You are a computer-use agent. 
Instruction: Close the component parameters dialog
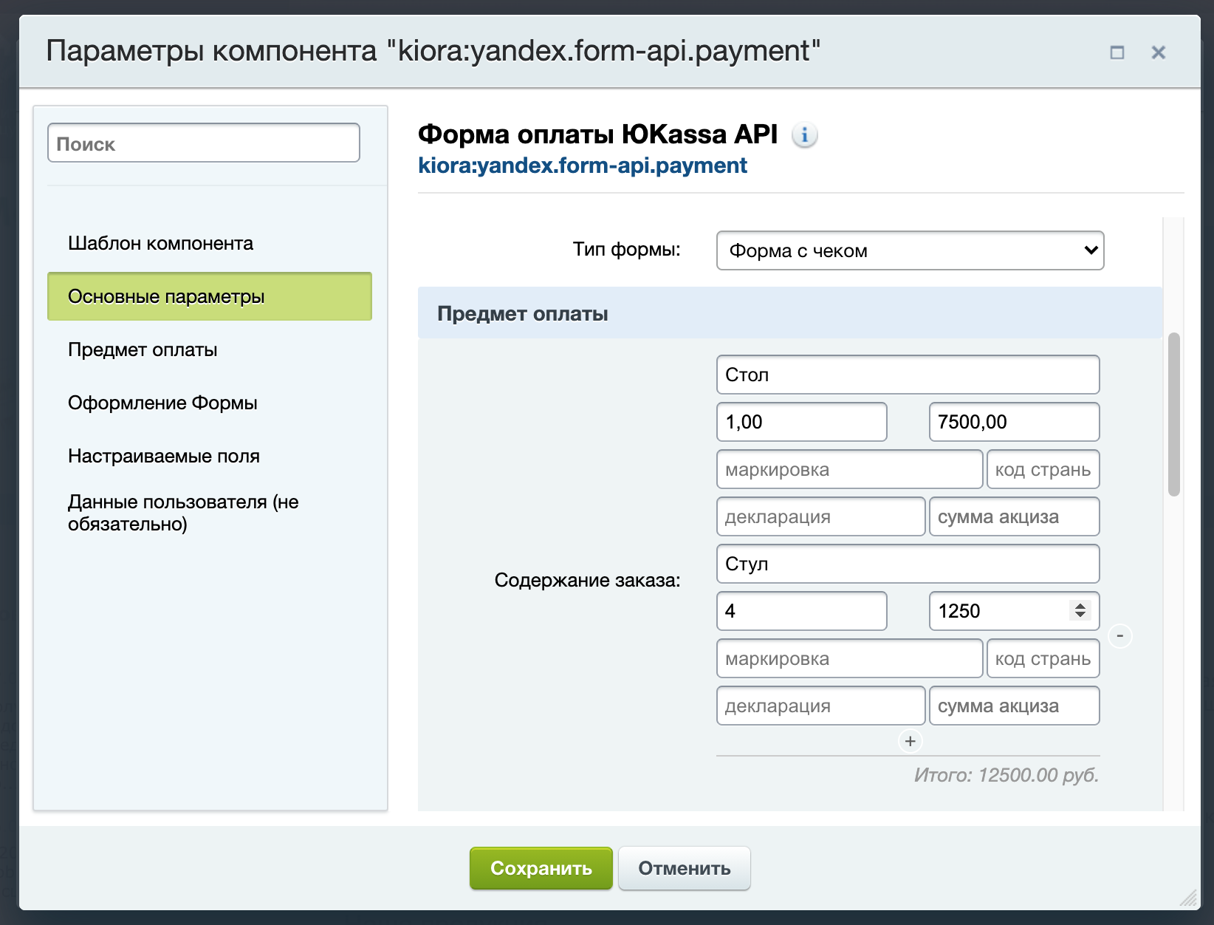1158,52
